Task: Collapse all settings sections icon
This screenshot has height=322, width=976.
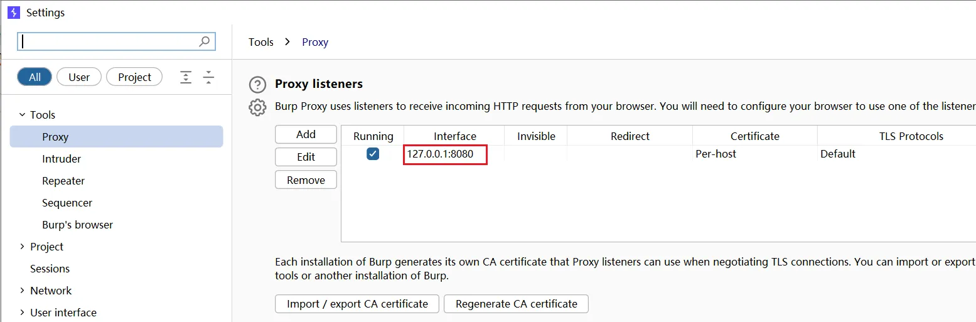Action: (209, 77)
